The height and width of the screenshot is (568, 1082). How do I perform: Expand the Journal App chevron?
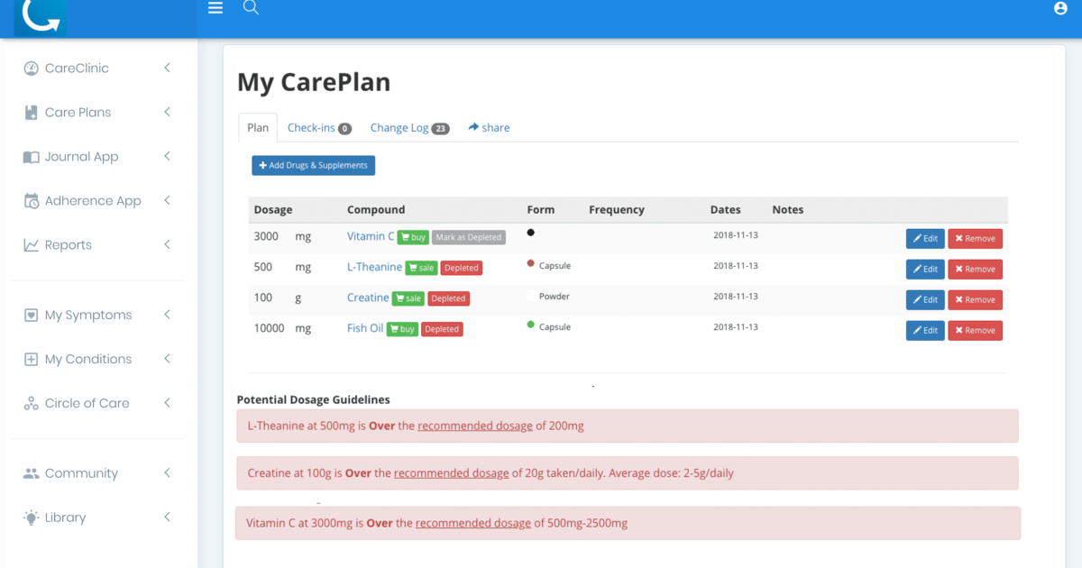167,156
